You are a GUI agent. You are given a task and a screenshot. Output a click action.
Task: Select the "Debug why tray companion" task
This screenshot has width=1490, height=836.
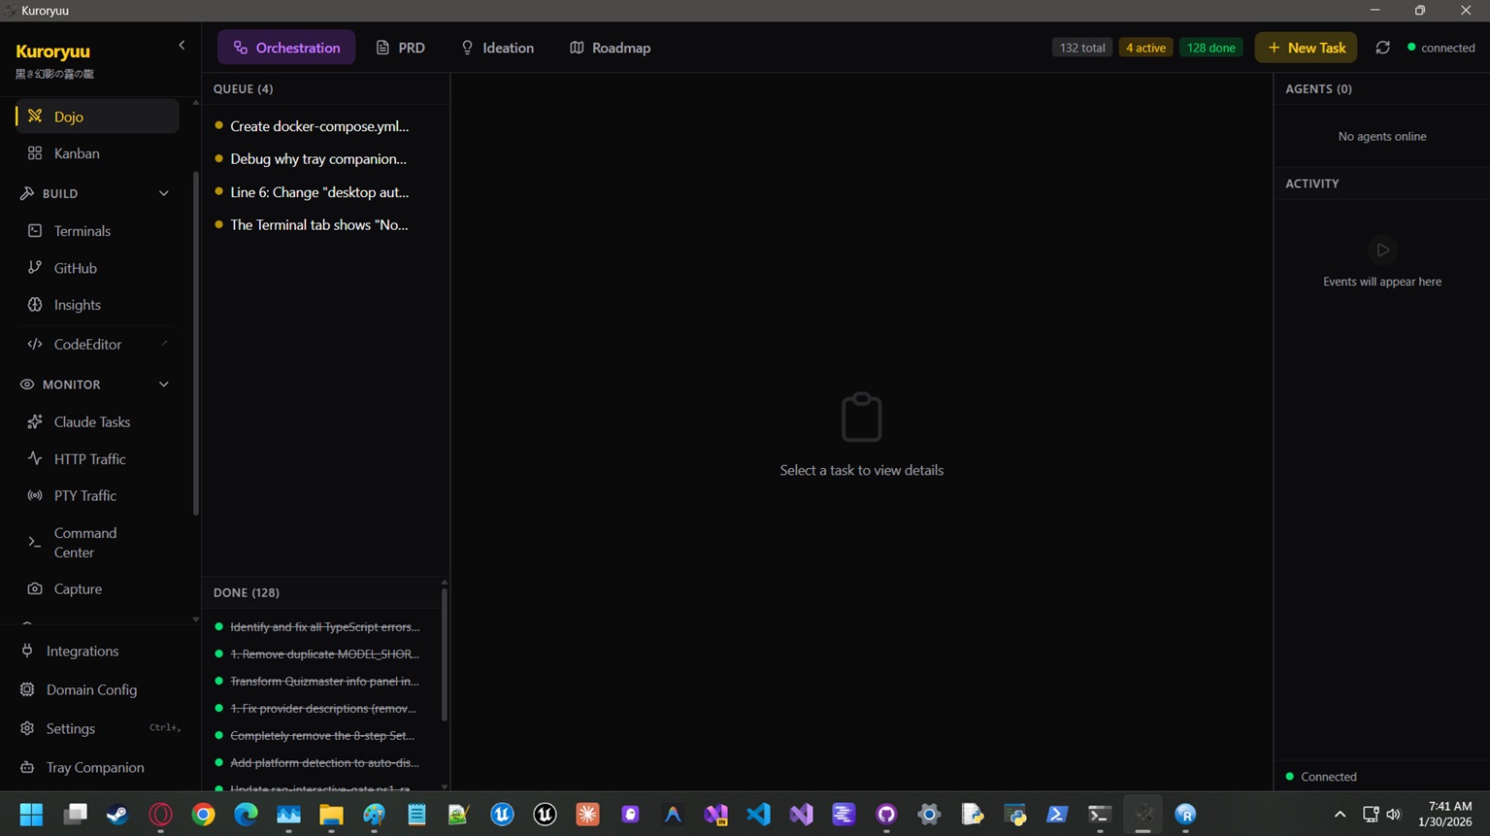317,159
